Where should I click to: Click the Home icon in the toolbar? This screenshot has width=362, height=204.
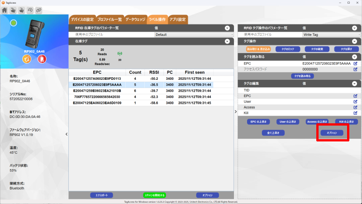point(5,10)
